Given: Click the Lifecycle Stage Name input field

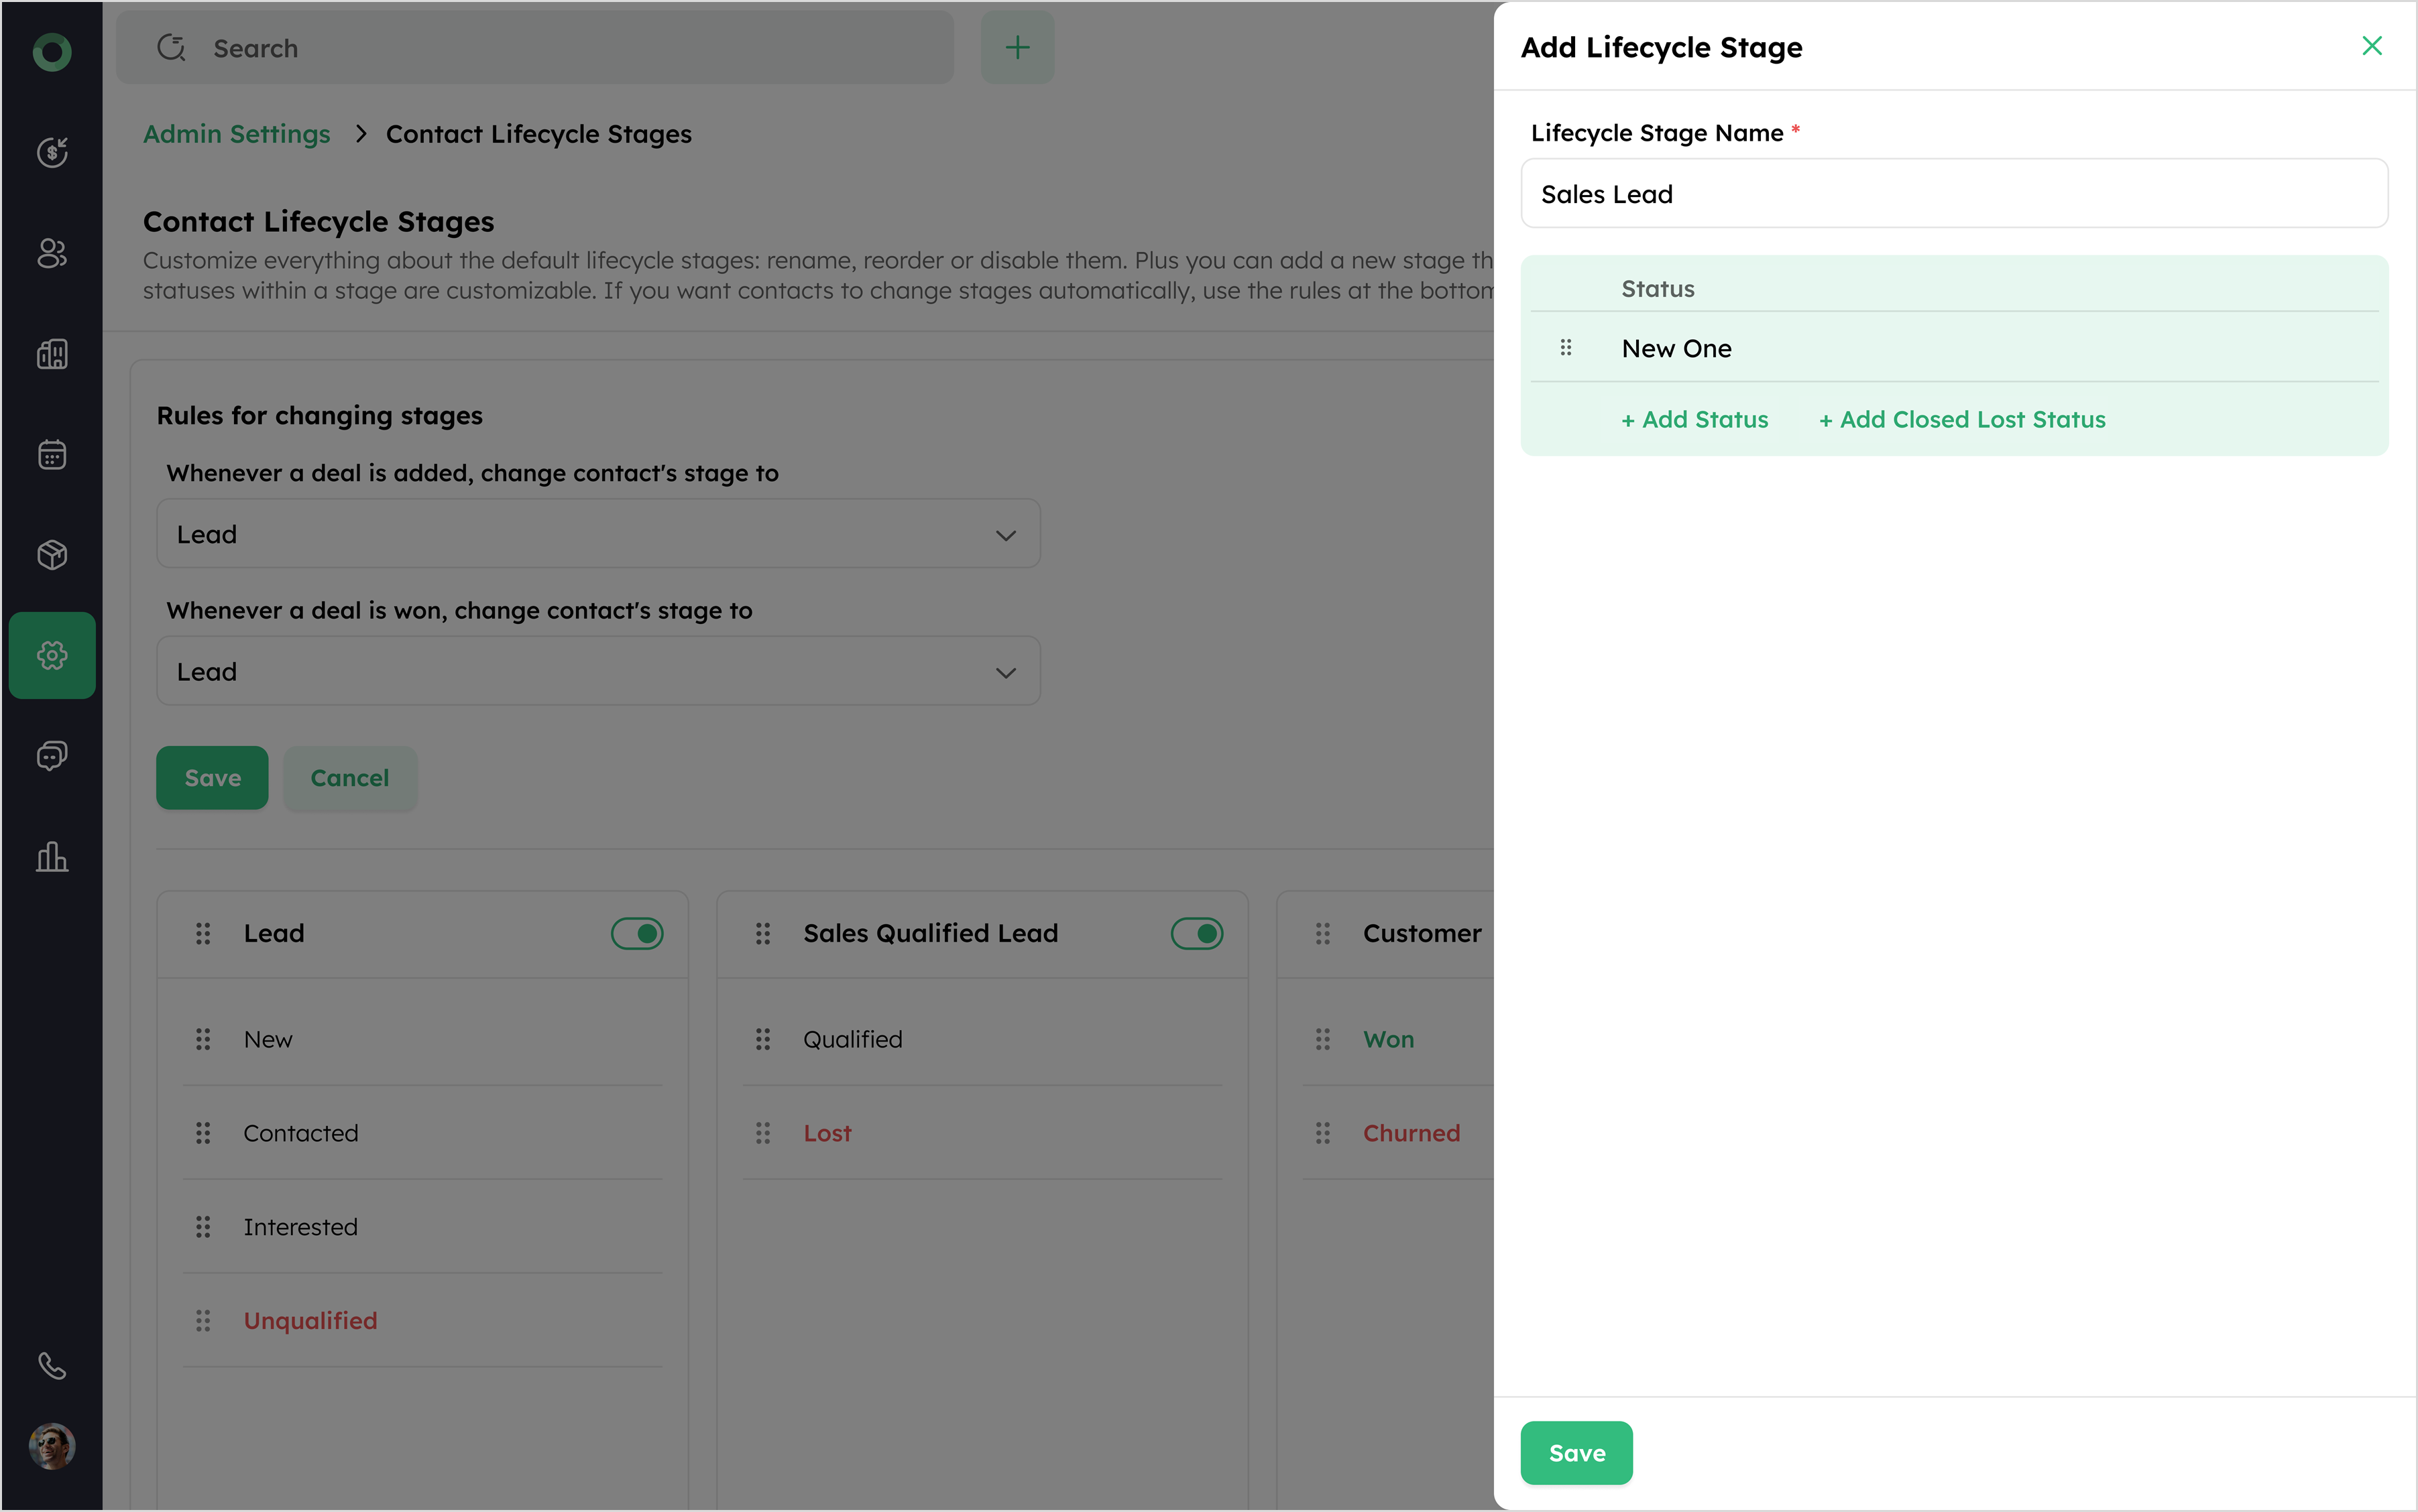Looking at the screenshot, I should [1953, 194].
